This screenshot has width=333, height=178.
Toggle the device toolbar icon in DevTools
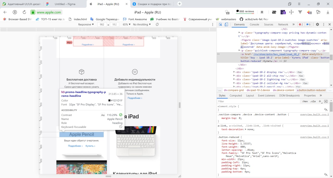click(x=226, y=24)
